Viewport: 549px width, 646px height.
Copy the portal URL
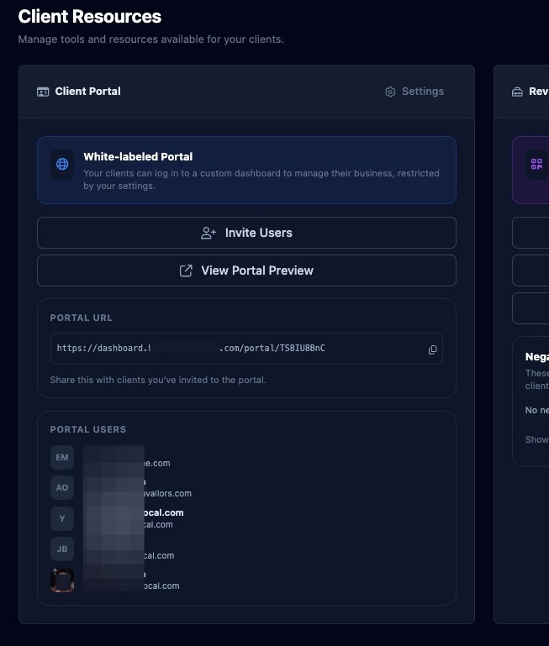pos(432,349)
